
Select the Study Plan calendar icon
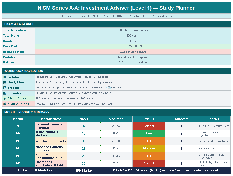pyautogui.click(x=5, y=82)
